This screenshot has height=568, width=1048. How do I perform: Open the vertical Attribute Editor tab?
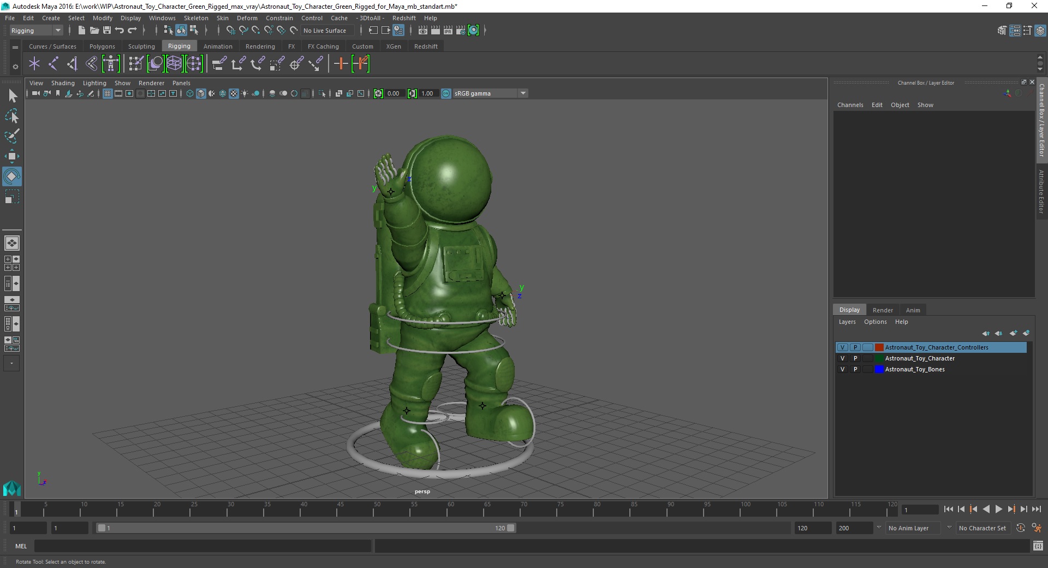[x=1041, y=191]
